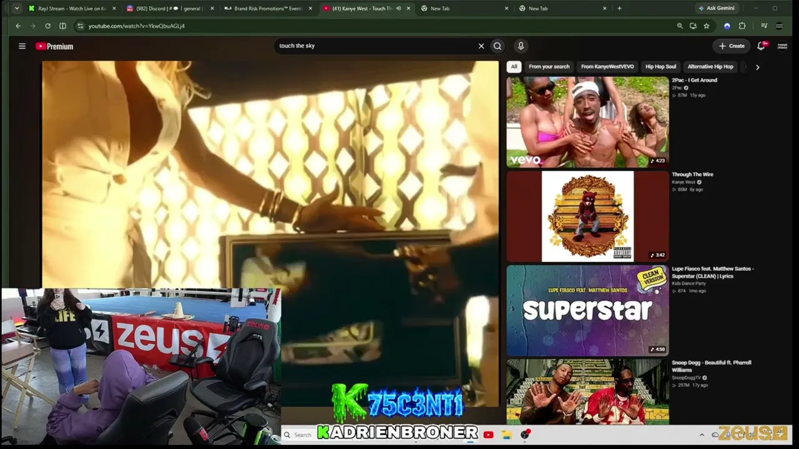Start voice search with the microphone icon
The width and height of the screenshot is (799, 449).
click(521, 46)
